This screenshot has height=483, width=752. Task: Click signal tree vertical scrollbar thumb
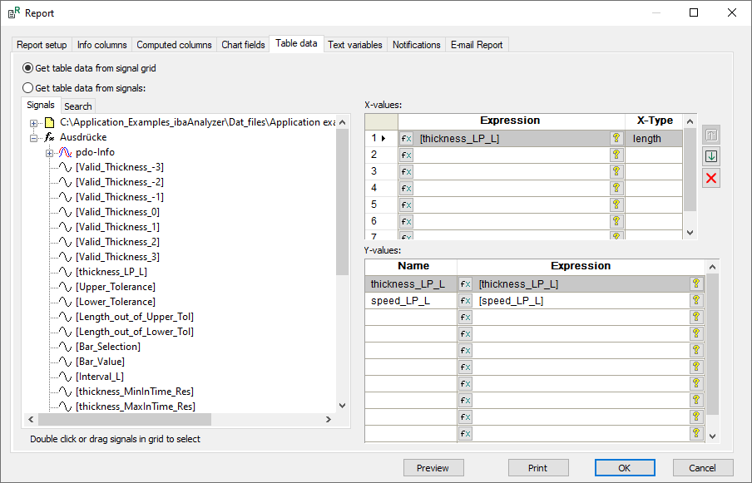point(343,202)
